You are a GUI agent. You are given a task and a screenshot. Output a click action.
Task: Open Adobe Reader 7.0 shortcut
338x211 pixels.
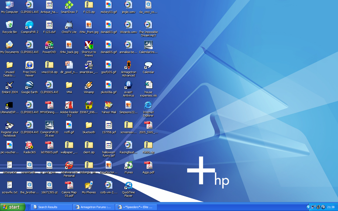click(x=69, y=105)
